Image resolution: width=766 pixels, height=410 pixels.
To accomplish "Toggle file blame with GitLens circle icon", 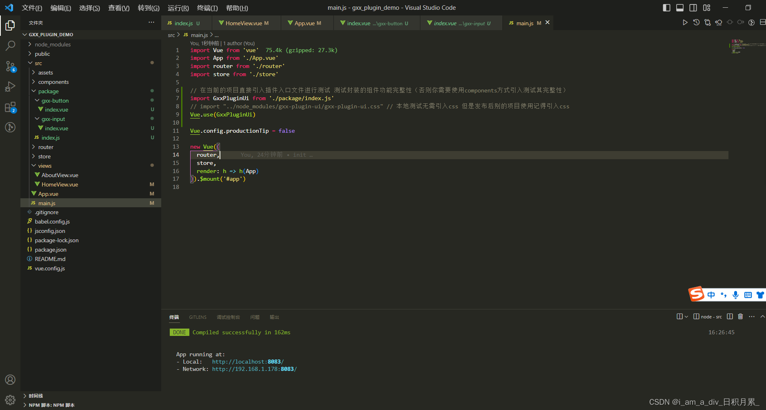I will click(751, 22).
